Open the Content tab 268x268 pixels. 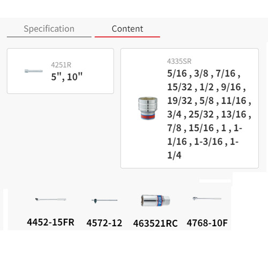pos(127,29)
